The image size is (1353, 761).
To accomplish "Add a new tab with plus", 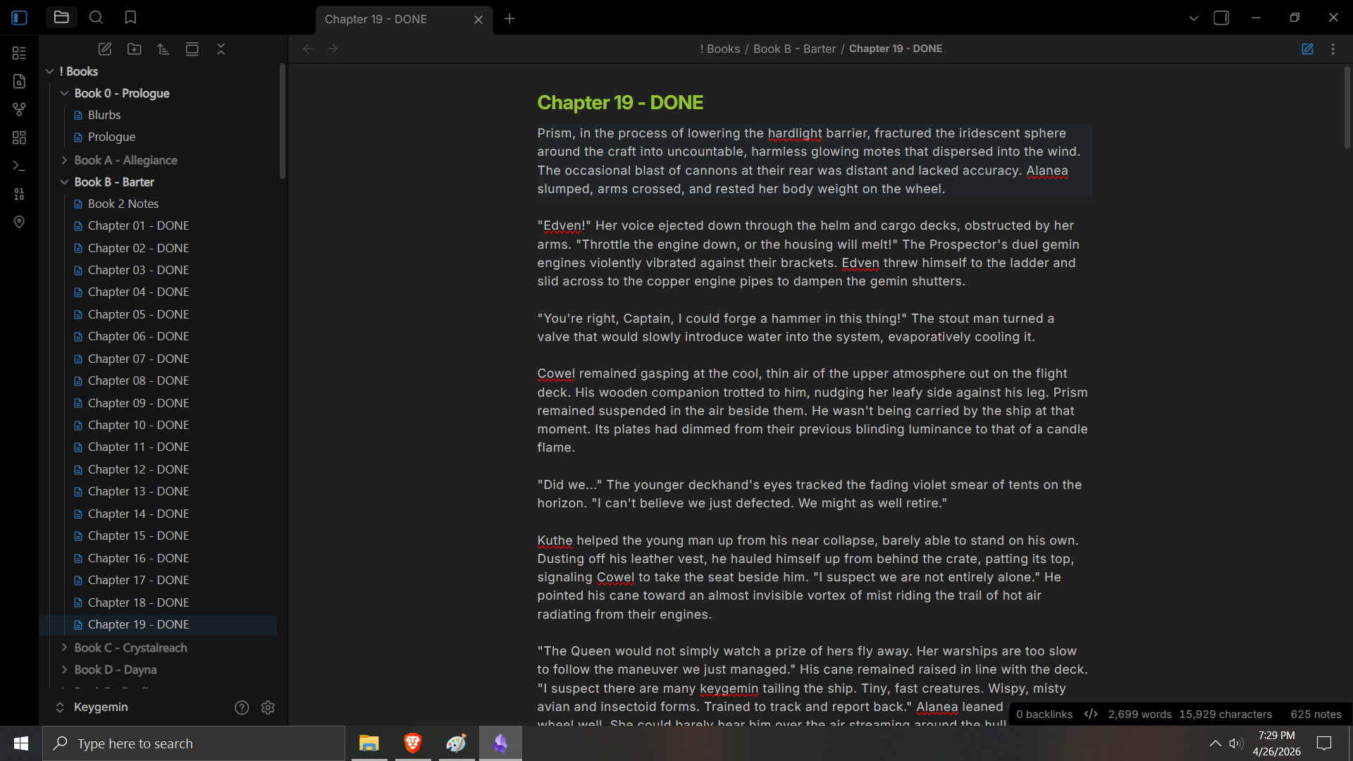I will pyautogui.click(x=509, y=18).
